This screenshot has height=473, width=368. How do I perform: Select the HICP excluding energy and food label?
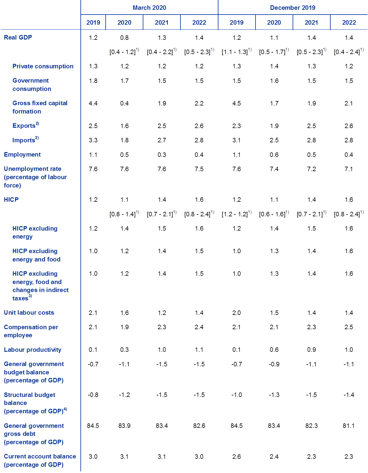[x=36, y=255]
